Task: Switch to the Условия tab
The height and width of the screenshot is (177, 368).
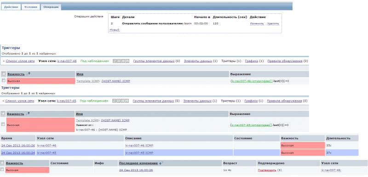Action: click(x=31, y=7)
